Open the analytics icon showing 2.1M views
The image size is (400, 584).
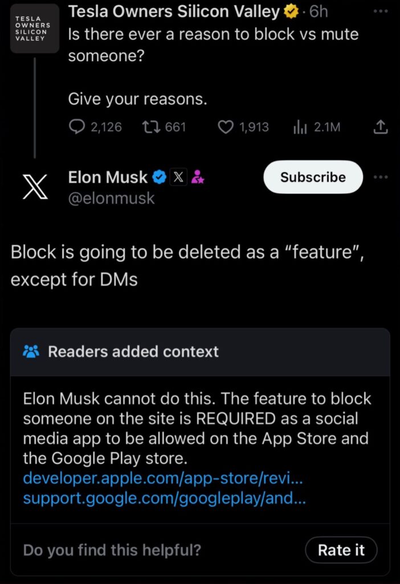pyautogui.click(x=300, y=127)
